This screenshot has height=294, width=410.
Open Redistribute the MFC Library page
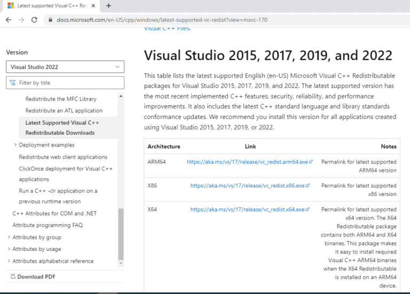coord(61,99)
